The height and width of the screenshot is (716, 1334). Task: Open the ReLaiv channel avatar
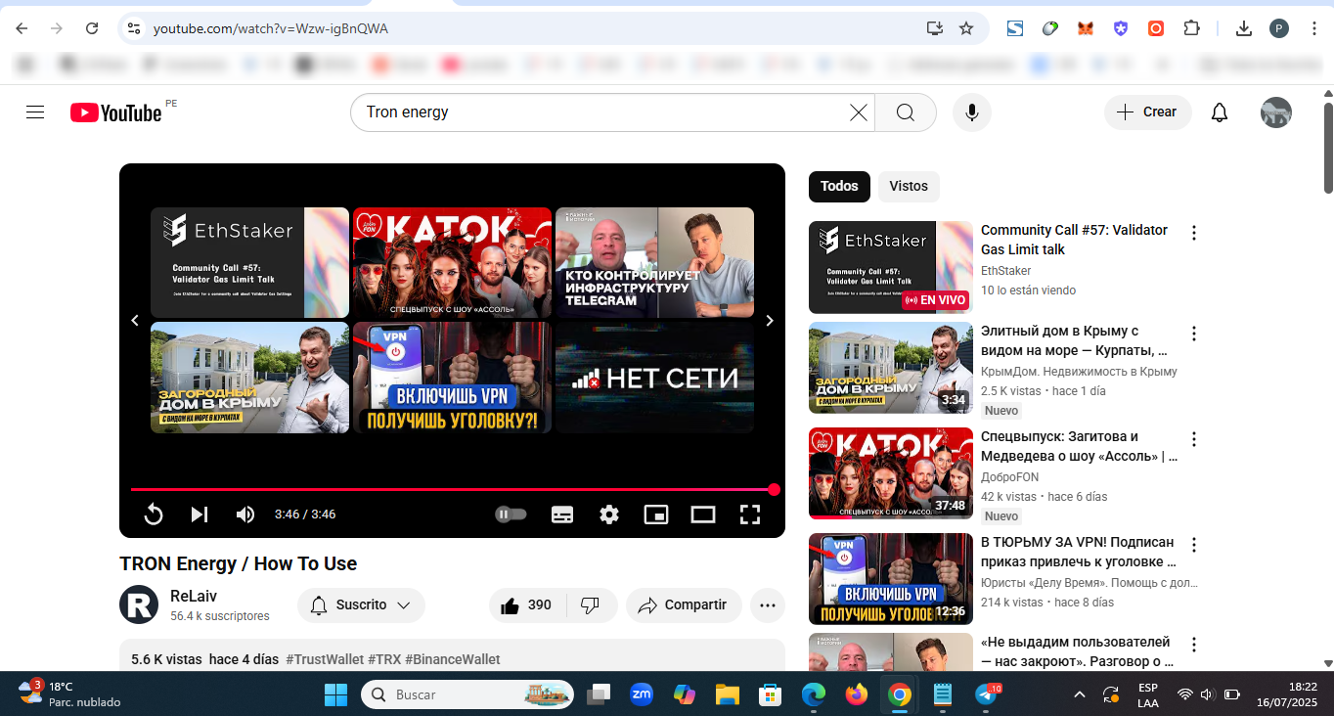pyautogui.click(x=139, y=604)
